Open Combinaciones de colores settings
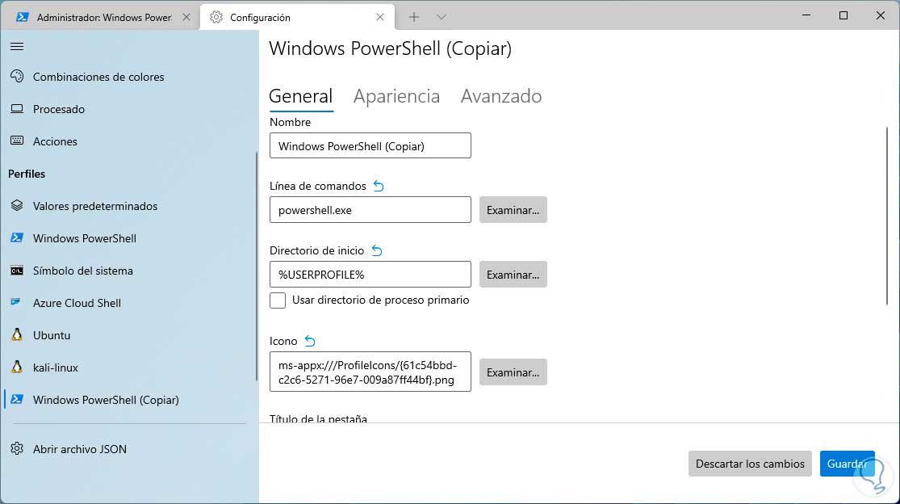This screenshot has height=504, width=900. click(130, 77)
